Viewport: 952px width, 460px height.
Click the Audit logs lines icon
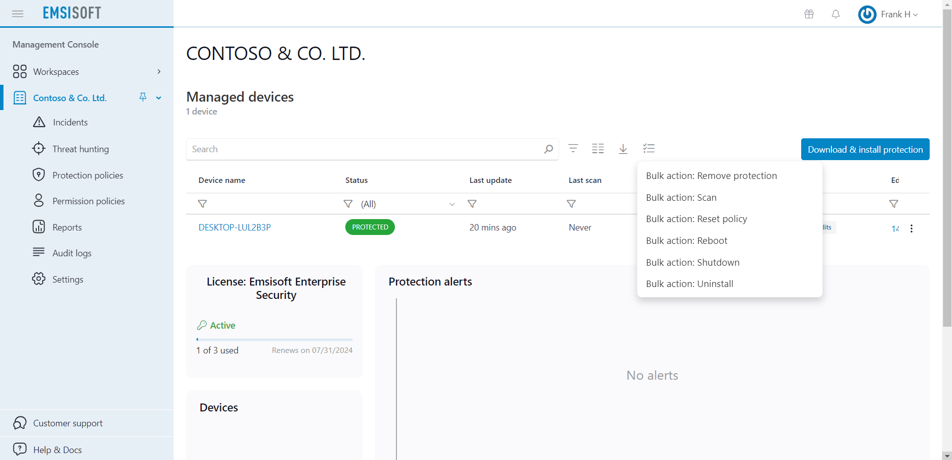point(39,252)
